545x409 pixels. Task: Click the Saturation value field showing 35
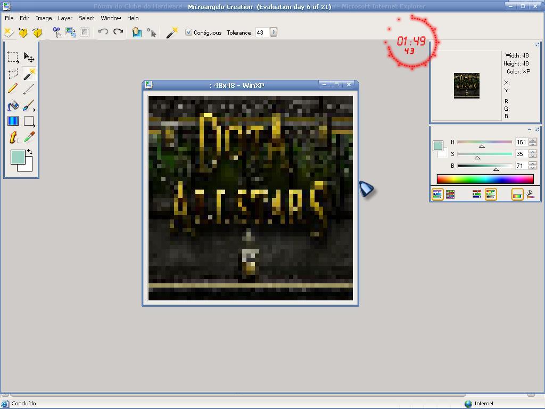click(522, 154)
